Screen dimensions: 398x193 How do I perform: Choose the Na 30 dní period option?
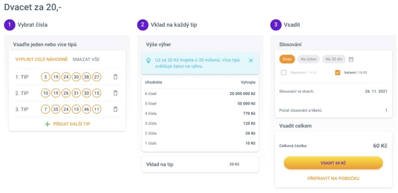pyautogui.click(x=334, y=59)
